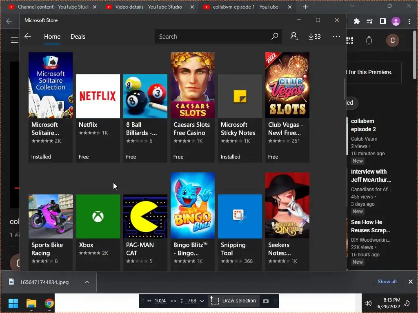Open Store downloads showing 33 updates
Image resolution: width=418 pixels, height=313 pixels.
tap(315, 36)
